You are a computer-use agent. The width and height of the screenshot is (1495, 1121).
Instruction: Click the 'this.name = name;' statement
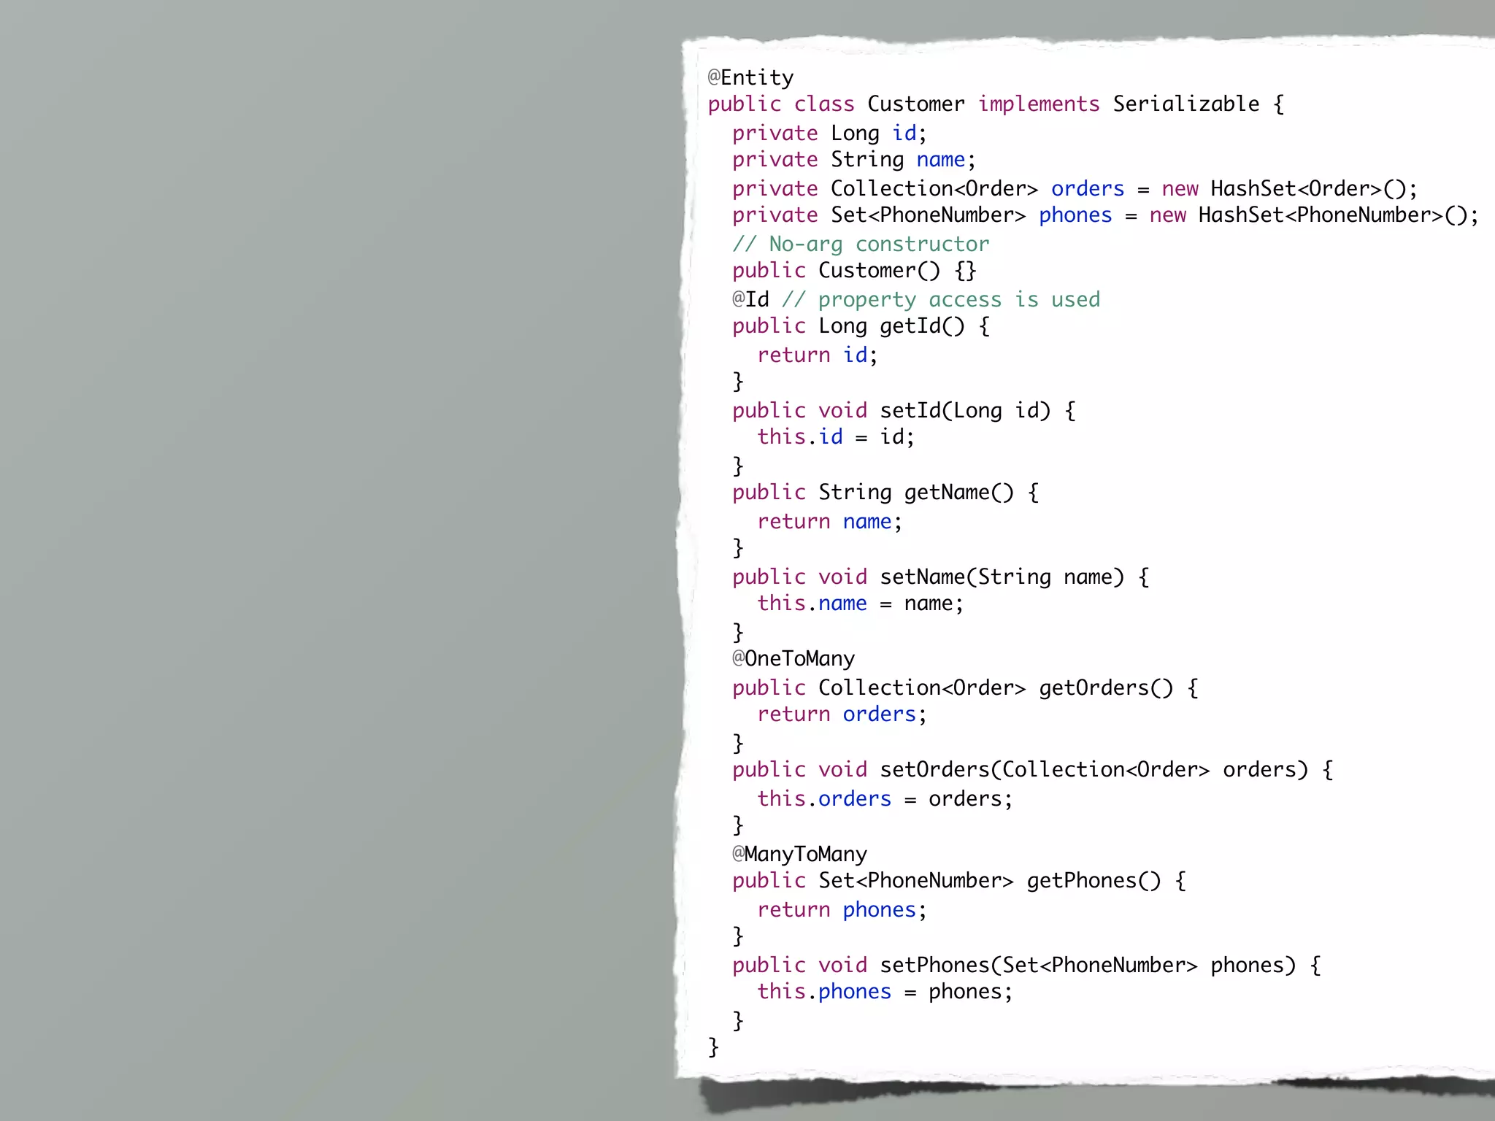(860, 603)
